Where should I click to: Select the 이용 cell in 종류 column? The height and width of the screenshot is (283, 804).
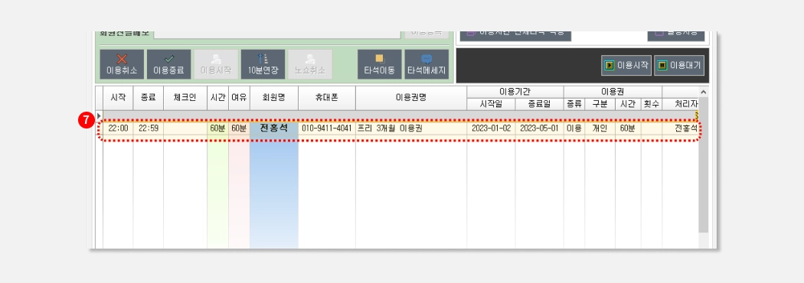[574, 128]
